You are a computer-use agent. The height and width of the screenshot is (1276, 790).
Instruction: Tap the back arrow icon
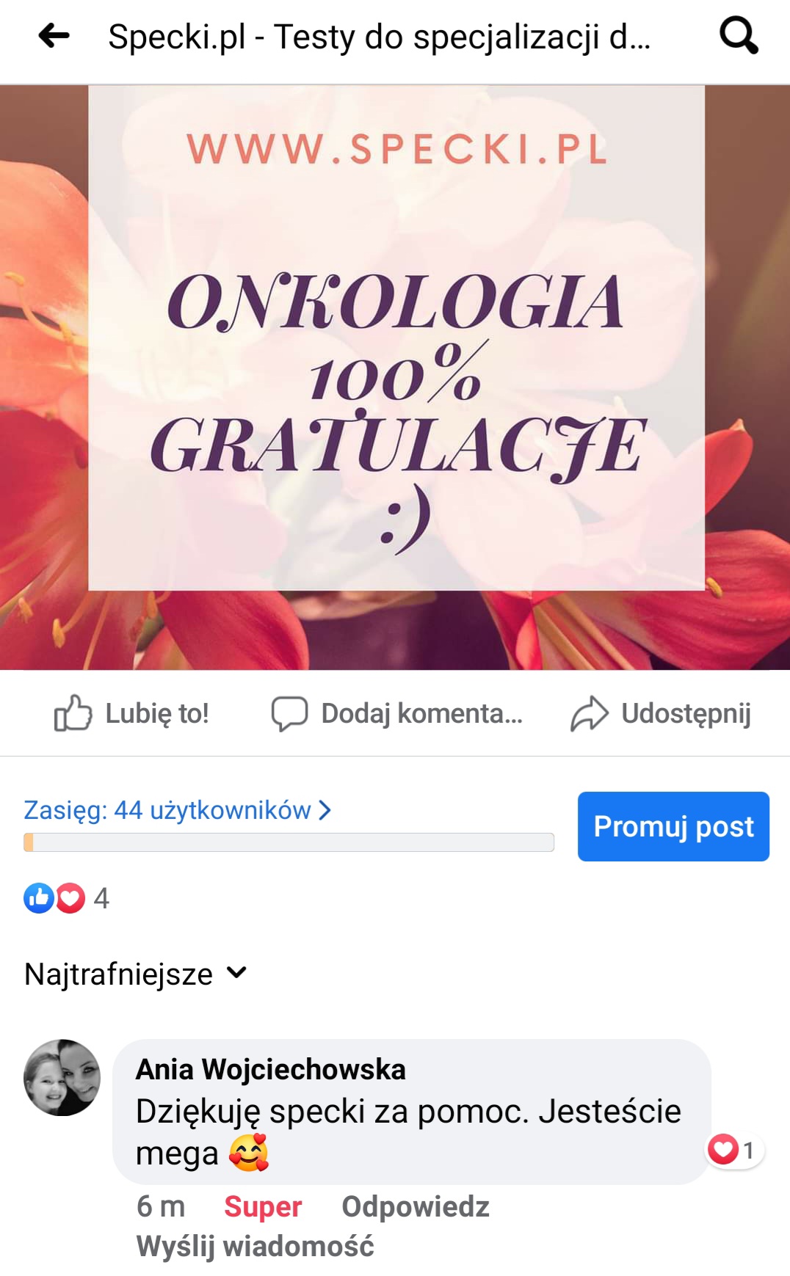54,35
